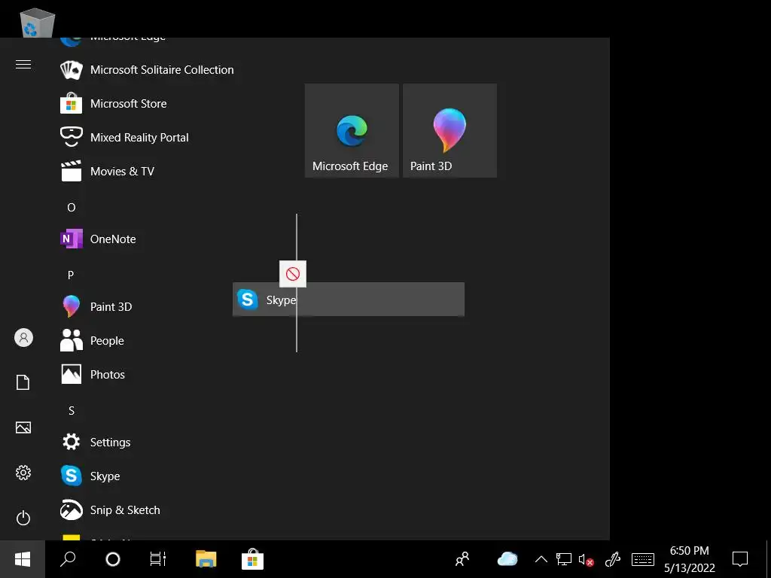
Task: Open Microsoft Store from taskbar
Action: (x=253, y=559)
